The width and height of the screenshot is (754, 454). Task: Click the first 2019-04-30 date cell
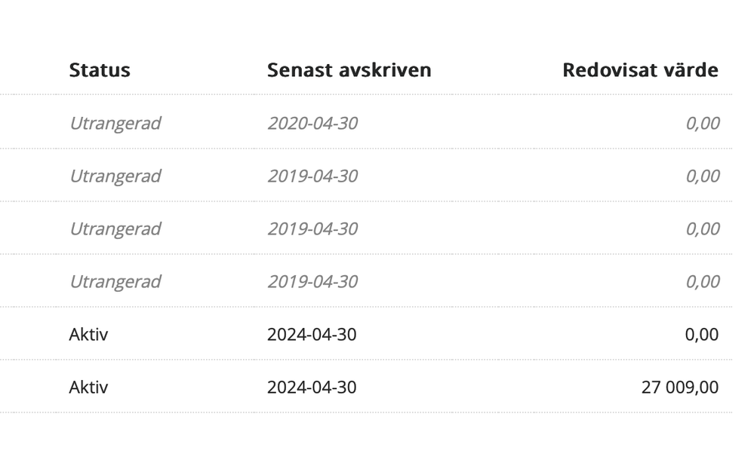312,176
